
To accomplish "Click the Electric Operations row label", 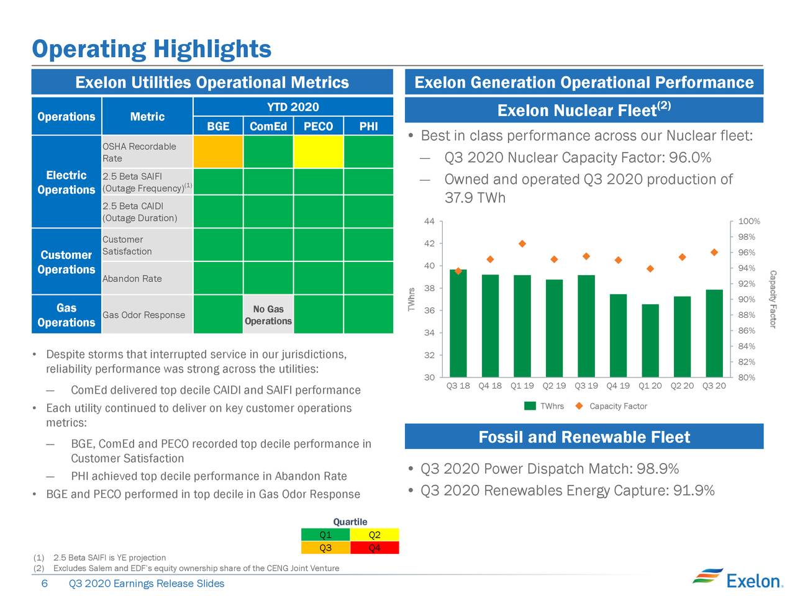I will [66, 182].
